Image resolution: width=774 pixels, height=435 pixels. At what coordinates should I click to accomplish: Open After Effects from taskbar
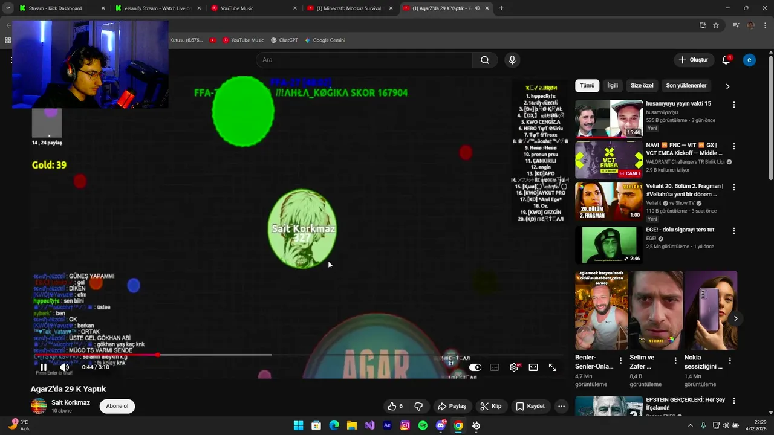point(388,425)
